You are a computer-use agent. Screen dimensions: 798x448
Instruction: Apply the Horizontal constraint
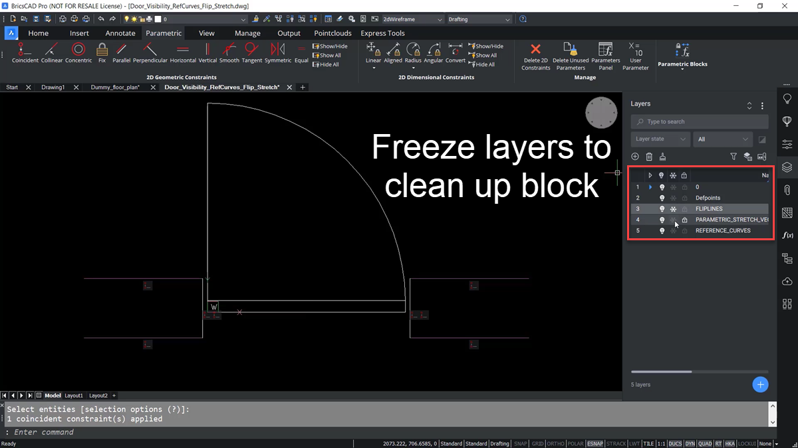click(x=183, y=52)
